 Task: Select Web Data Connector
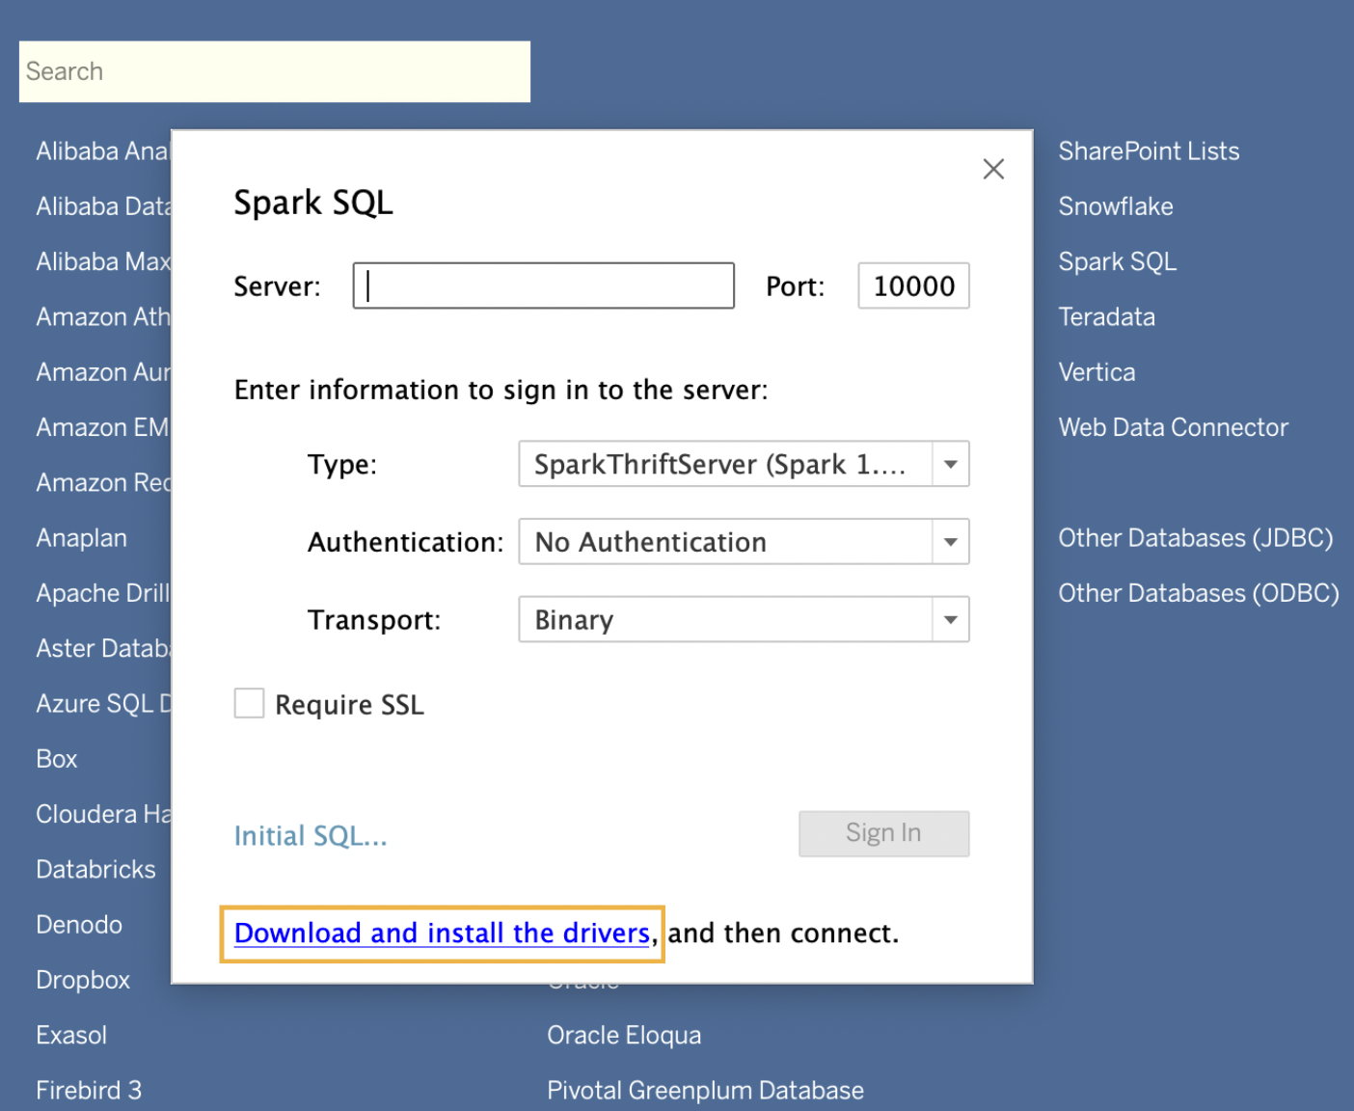click(1173, 427)
